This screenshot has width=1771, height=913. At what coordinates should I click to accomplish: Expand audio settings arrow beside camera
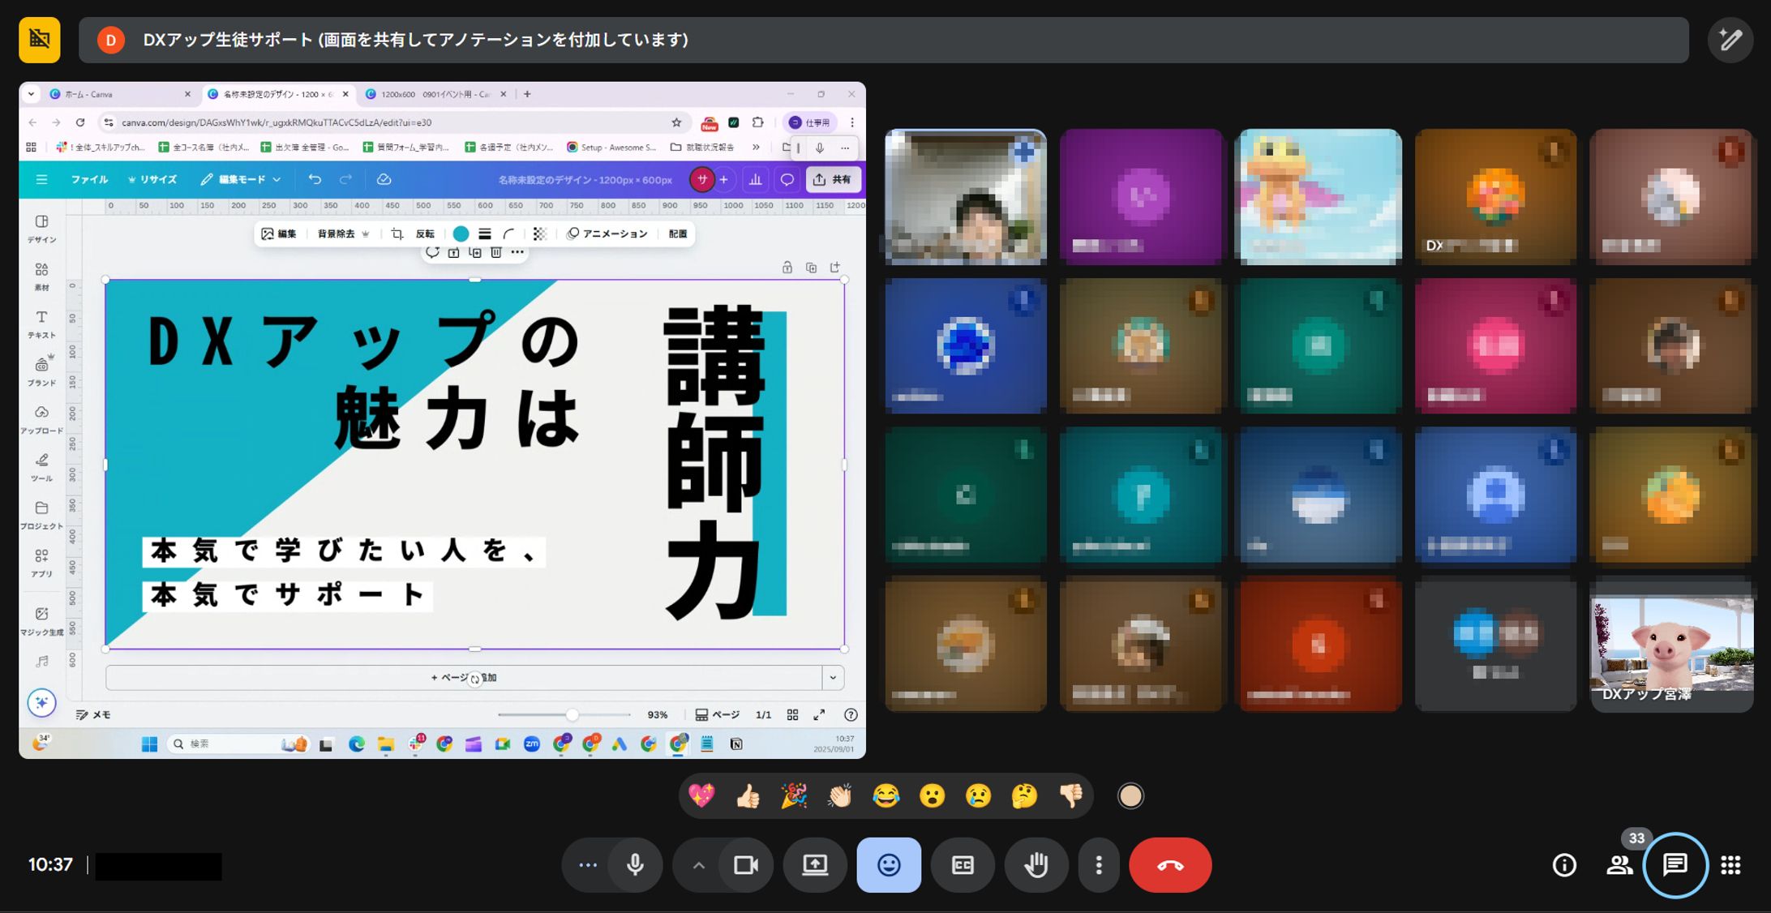coord(698,865)
